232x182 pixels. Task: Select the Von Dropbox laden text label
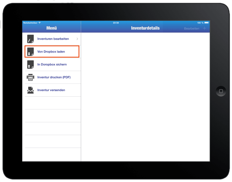point(51,52)
